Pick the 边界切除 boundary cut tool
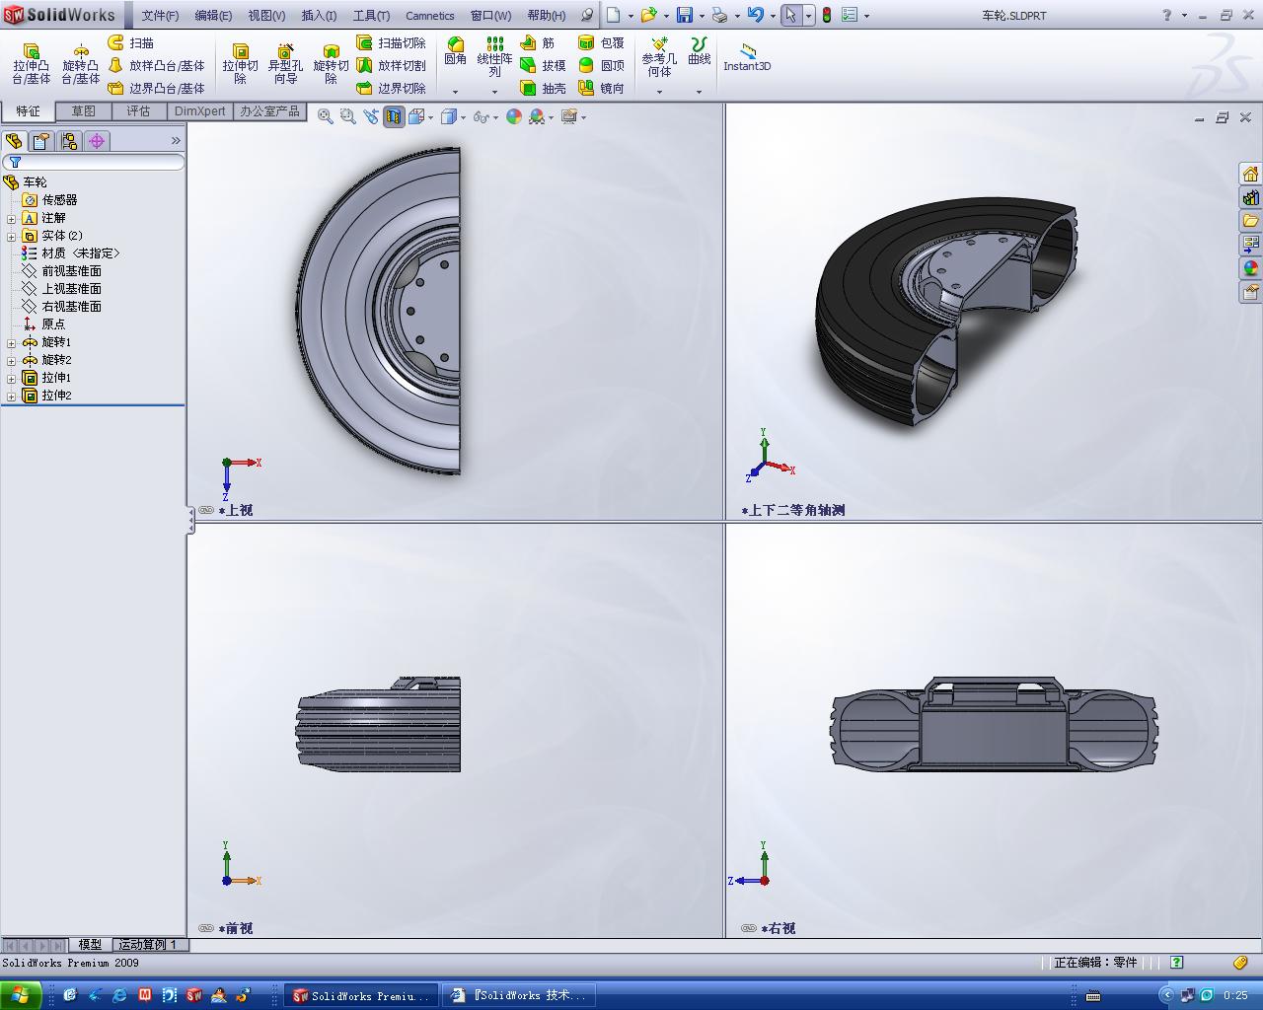Screen dimensions: 1263x1010 pyautogui.click(x=391, y=88)
